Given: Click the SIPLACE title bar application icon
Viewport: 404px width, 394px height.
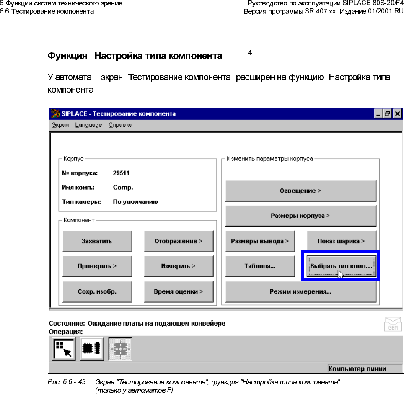Looking at the screenshot, I should pyautogui.click(x=55, y=113).
